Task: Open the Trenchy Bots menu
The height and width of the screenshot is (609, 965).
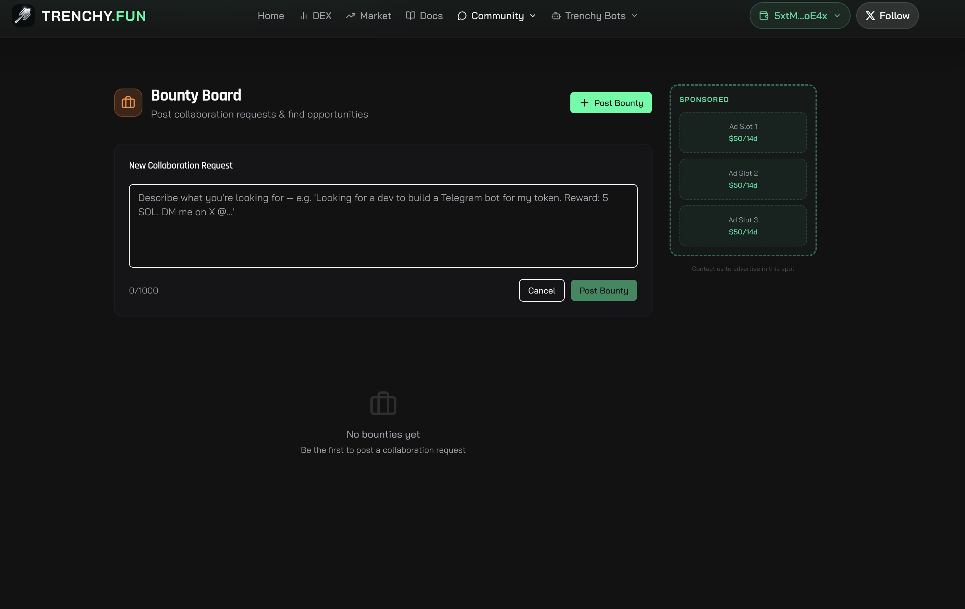Action: pos(595,16)
